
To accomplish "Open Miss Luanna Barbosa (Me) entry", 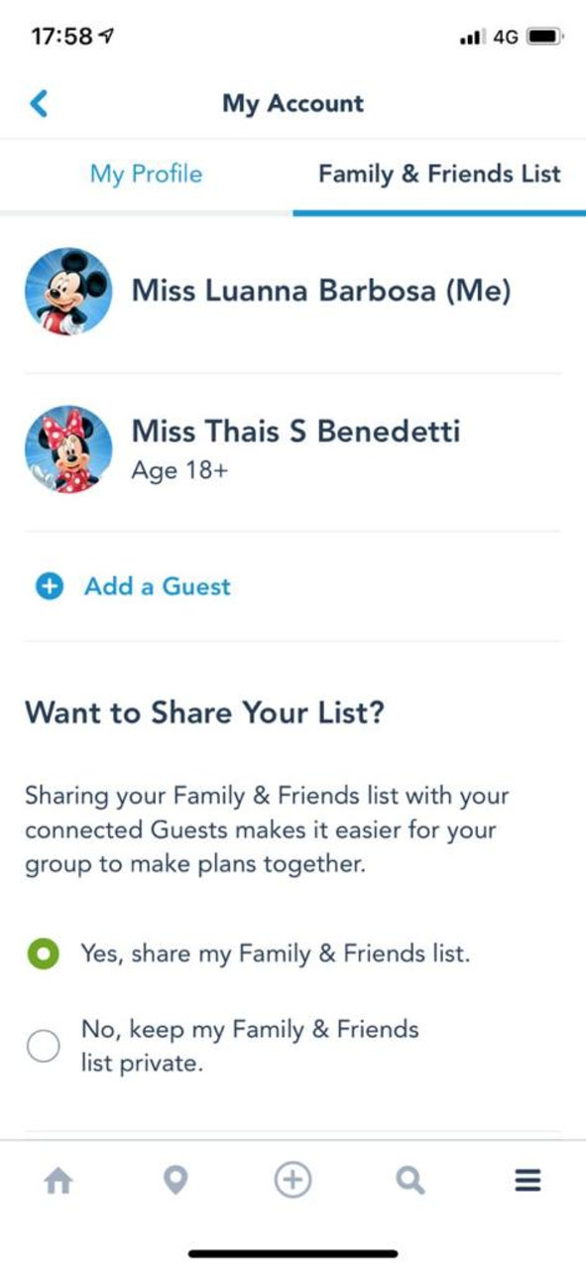I will point(293,292).
